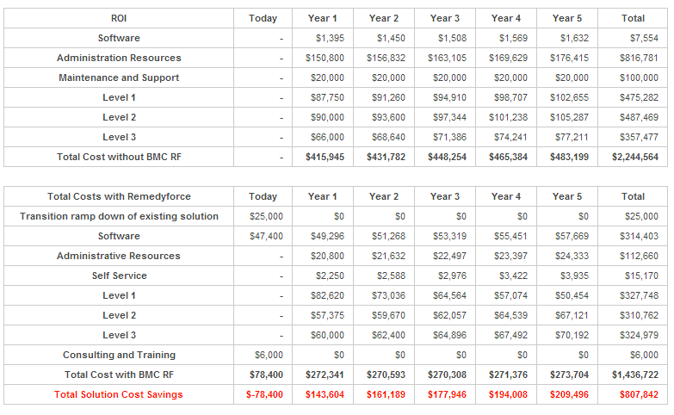Select the $807,842 total savings cell
The height and width of the screenshot is (415, 674).
click(x=639, y=394)
